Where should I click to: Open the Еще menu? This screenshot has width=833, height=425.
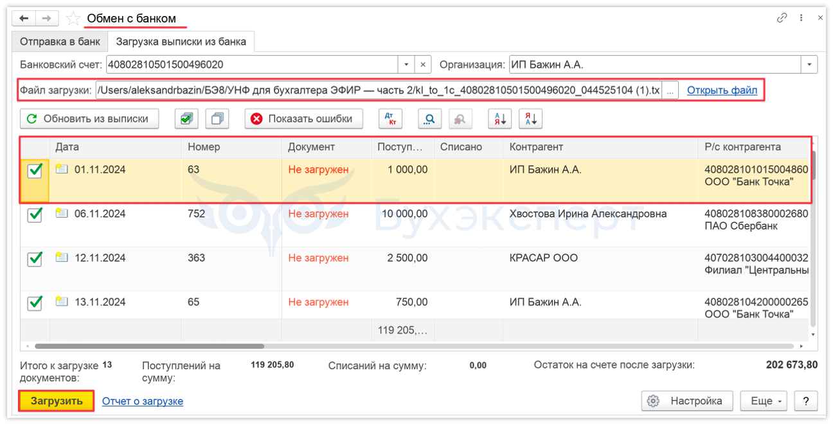(767, 401)
